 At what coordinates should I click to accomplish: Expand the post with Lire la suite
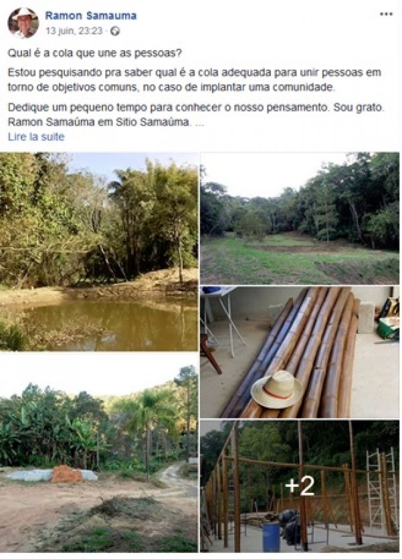36,137
